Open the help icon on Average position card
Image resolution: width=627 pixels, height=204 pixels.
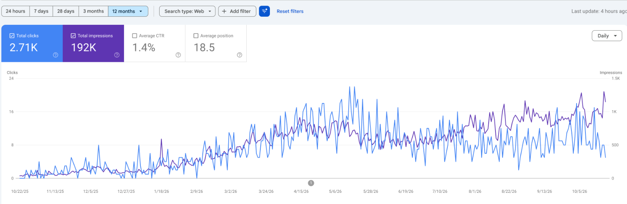pos(240,55)
